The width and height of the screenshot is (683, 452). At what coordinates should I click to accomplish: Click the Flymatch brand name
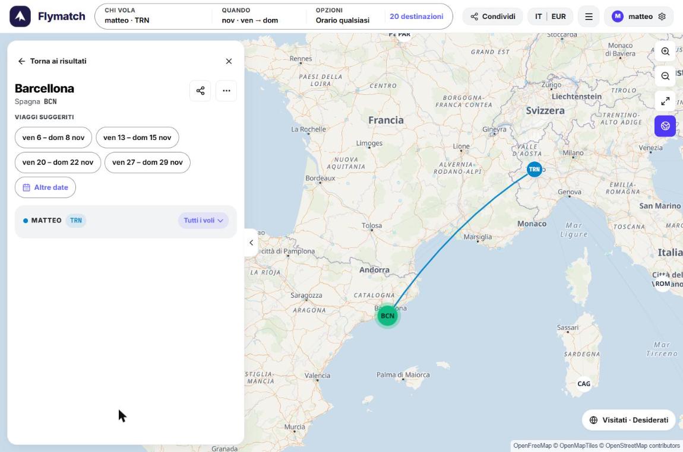(x=61, y=17)
